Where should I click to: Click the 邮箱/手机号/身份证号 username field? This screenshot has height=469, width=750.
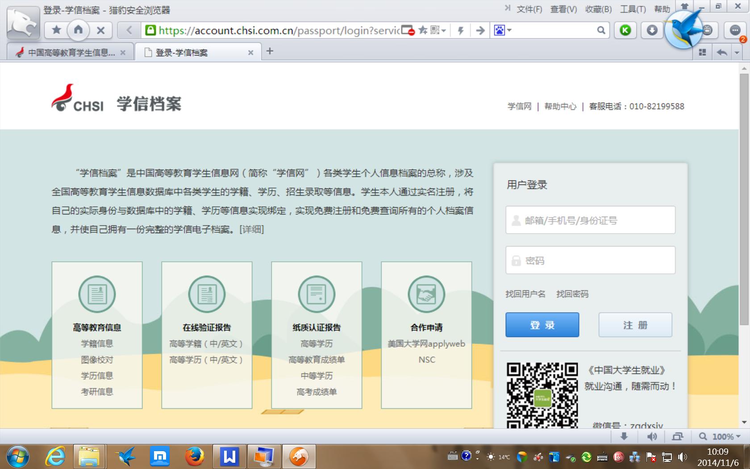[x=590, y=220]
